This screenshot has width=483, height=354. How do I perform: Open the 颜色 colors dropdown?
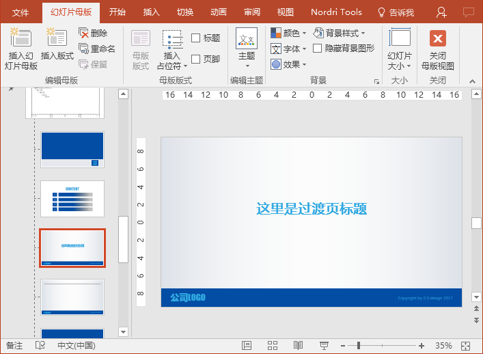click(288, 33)
